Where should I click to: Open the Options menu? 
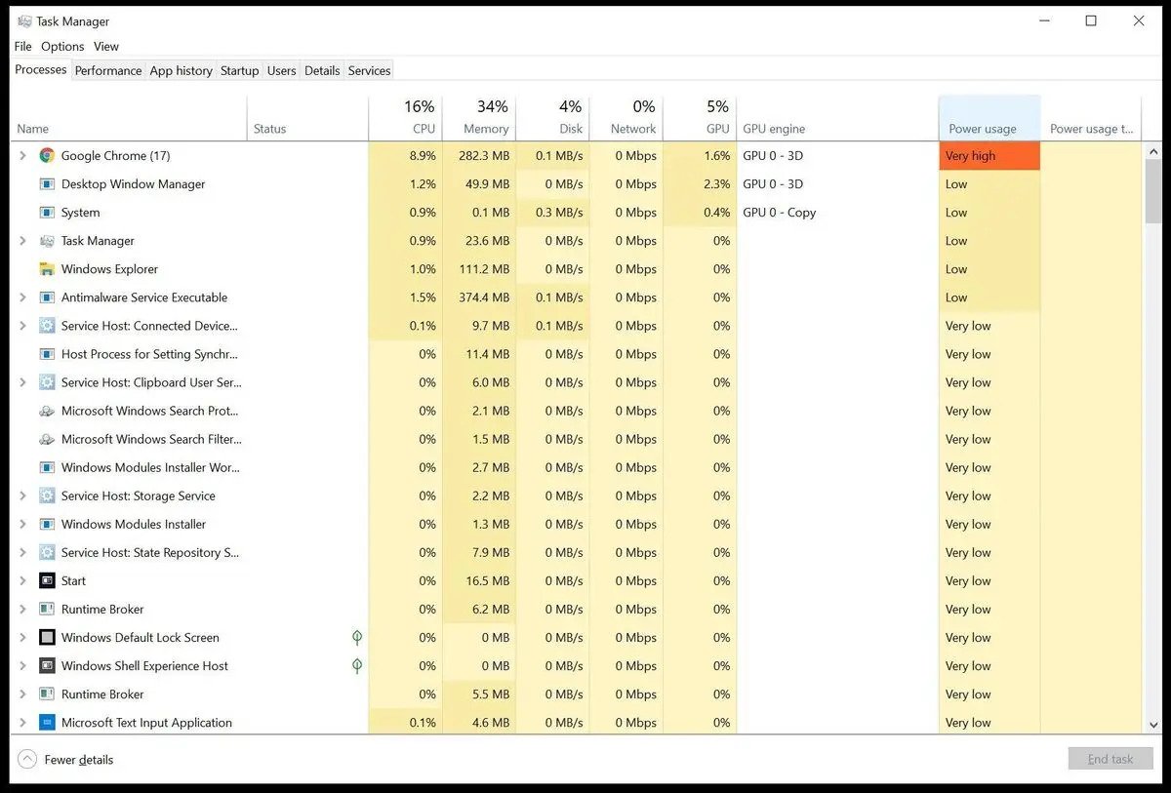[x=62, y=47]
